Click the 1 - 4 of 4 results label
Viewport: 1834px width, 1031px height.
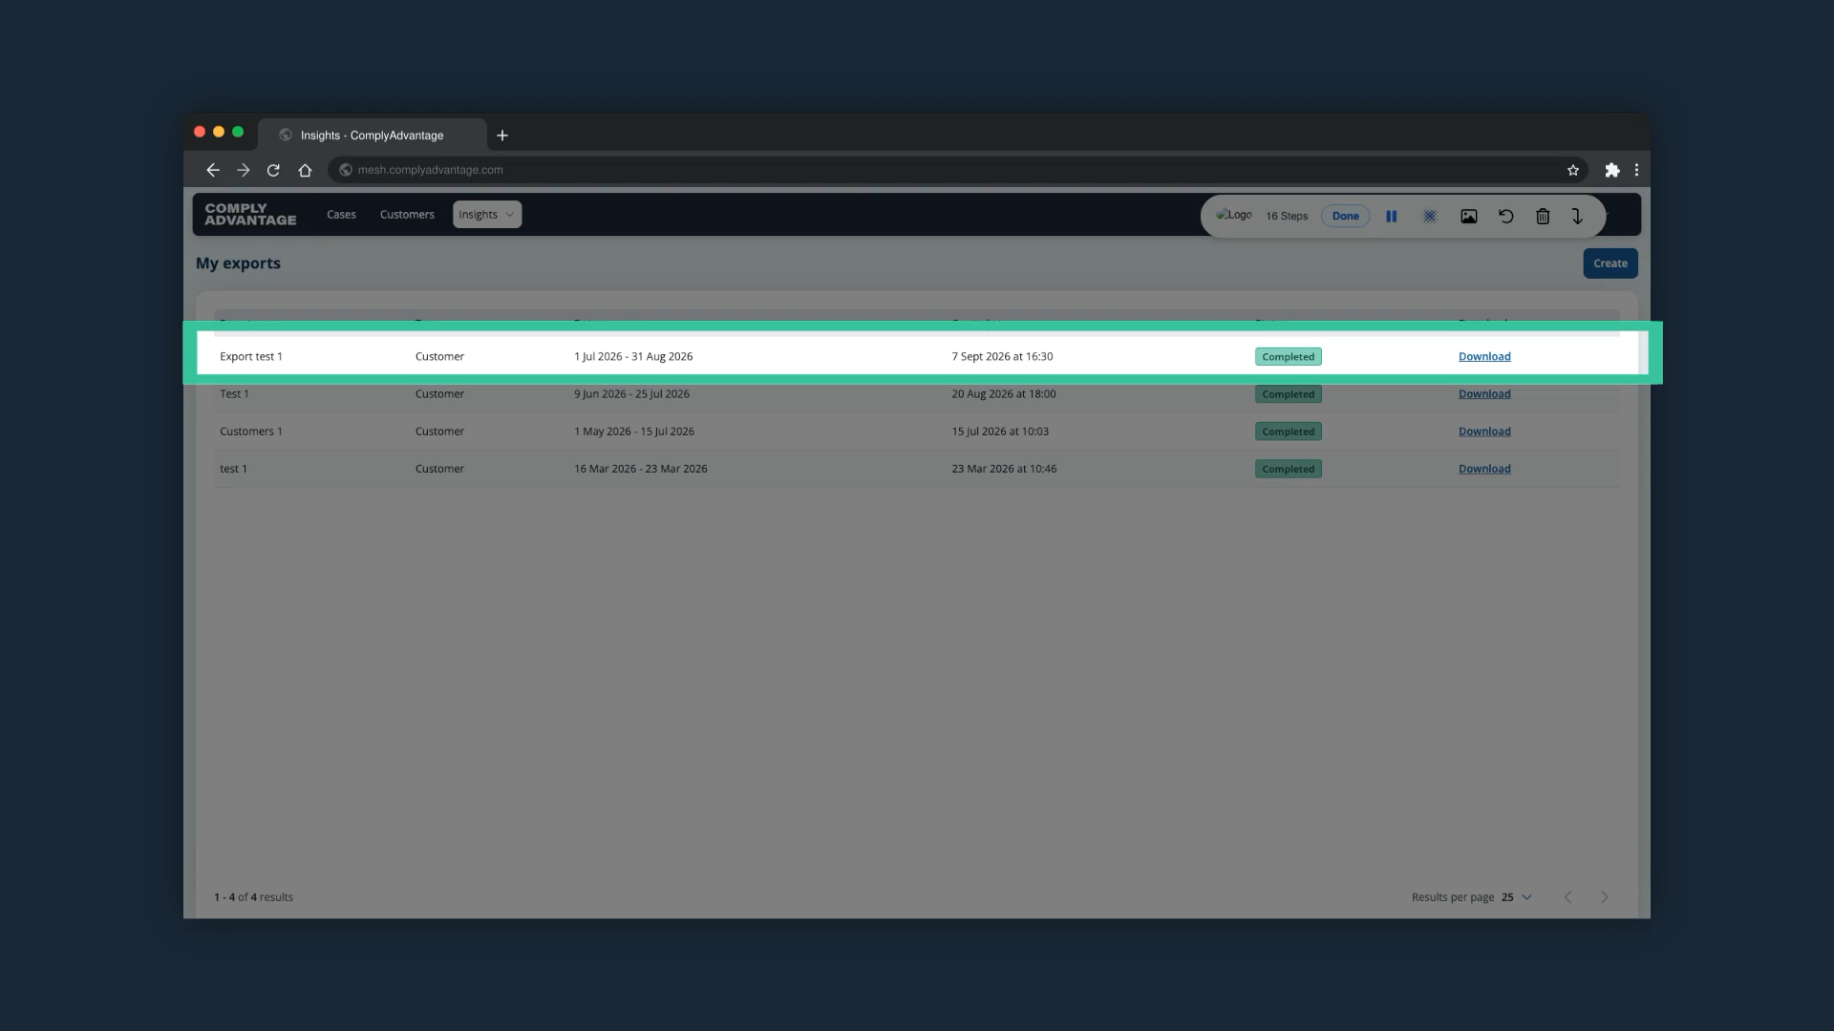click(253, 897)
